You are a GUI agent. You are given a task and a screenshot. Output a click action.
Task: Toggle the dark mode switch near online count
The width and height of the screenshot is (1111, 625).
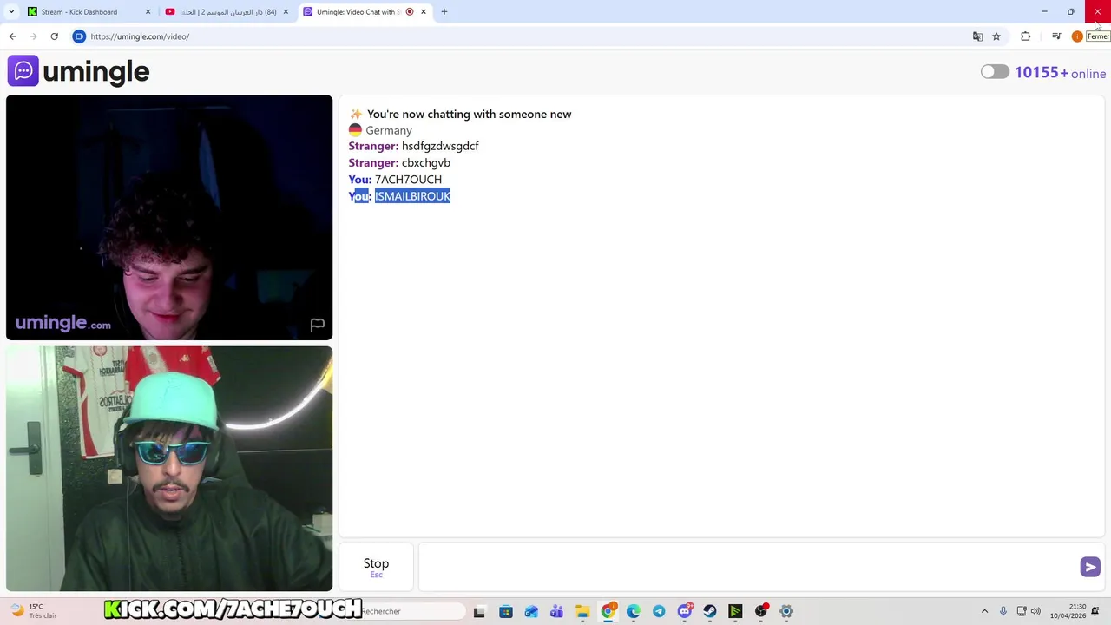pos(995,72)
